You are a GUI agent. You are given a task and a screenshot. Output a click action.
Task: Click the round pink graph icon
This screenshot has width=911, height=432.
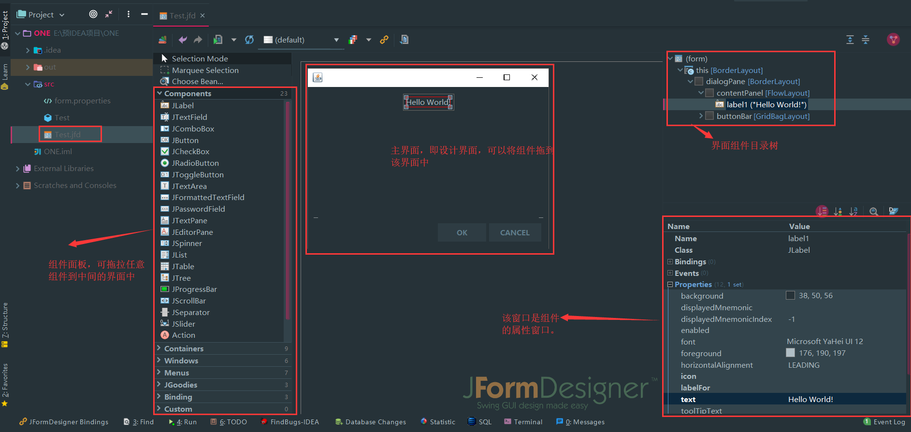point(893,40)
